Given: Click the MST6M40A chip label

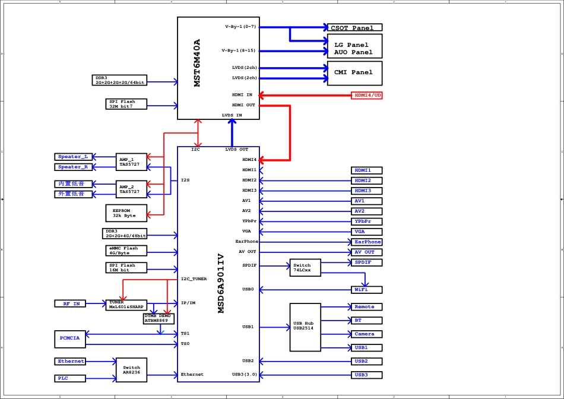Looking at the screenshot, I should tap(197, 64).
